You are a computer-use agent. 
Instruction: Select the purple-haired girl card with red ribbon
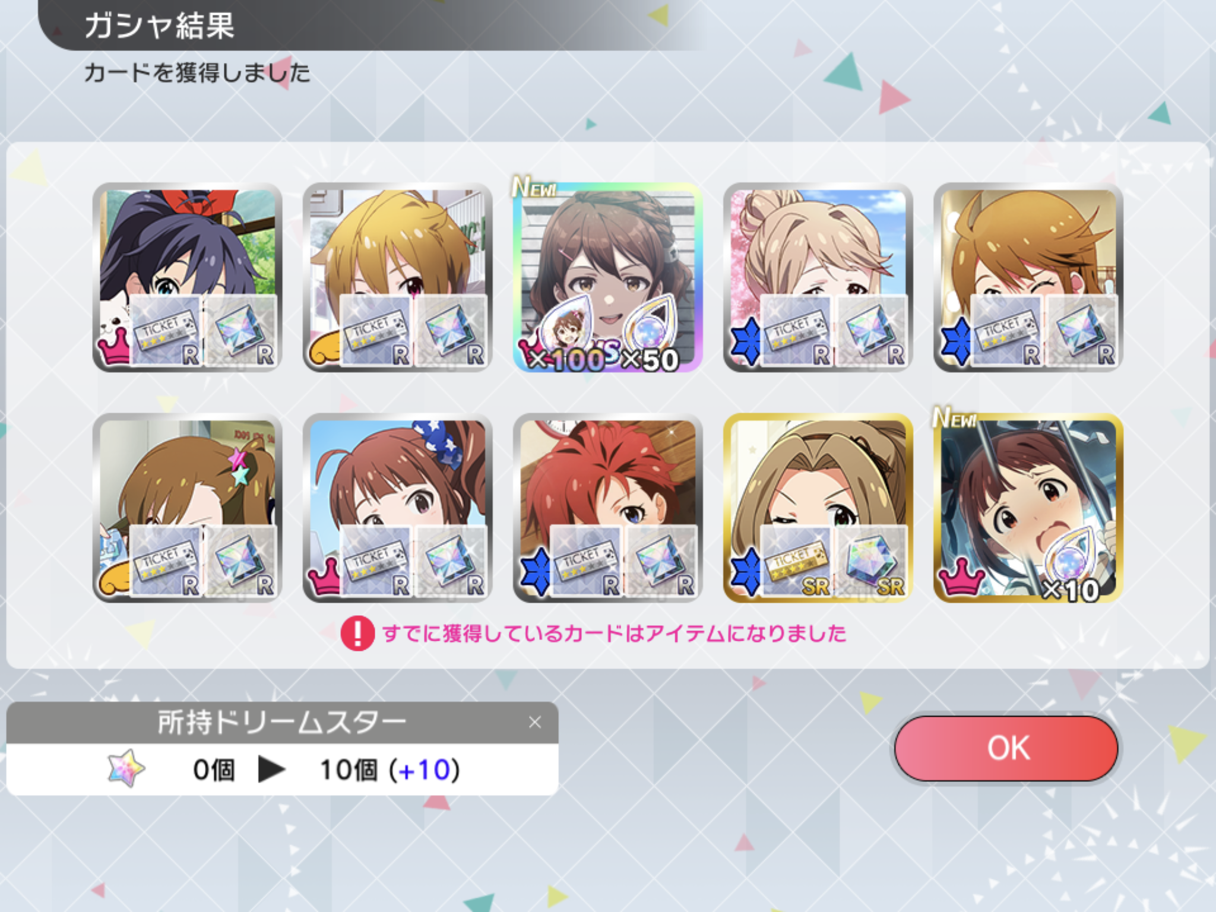(188, 277)
